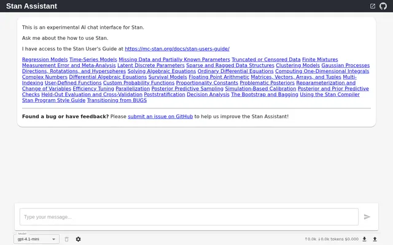This screenshot has width=393, height=245.
Task: Open Missing Data and Partially Known Parameters
Action: coord(174,59)
